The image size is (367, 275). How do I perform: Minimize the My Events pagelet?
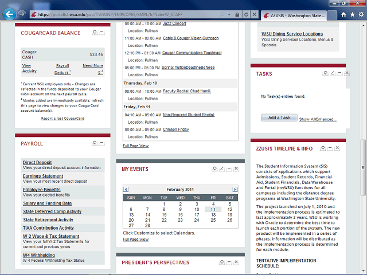click(229, 168)
